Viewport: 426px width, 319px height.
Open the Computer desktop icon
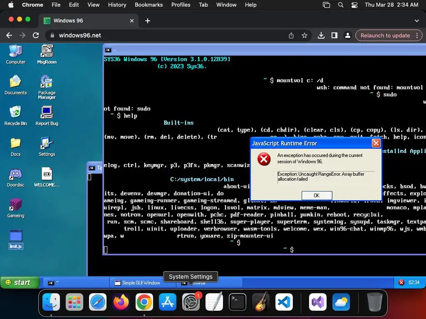[x=15, y=54]
